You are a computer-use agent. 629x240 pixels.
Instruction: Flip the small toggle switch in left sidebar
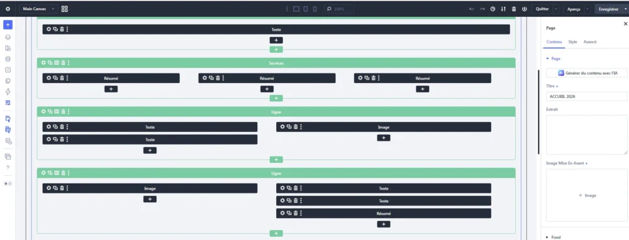[x=8, y=183]
